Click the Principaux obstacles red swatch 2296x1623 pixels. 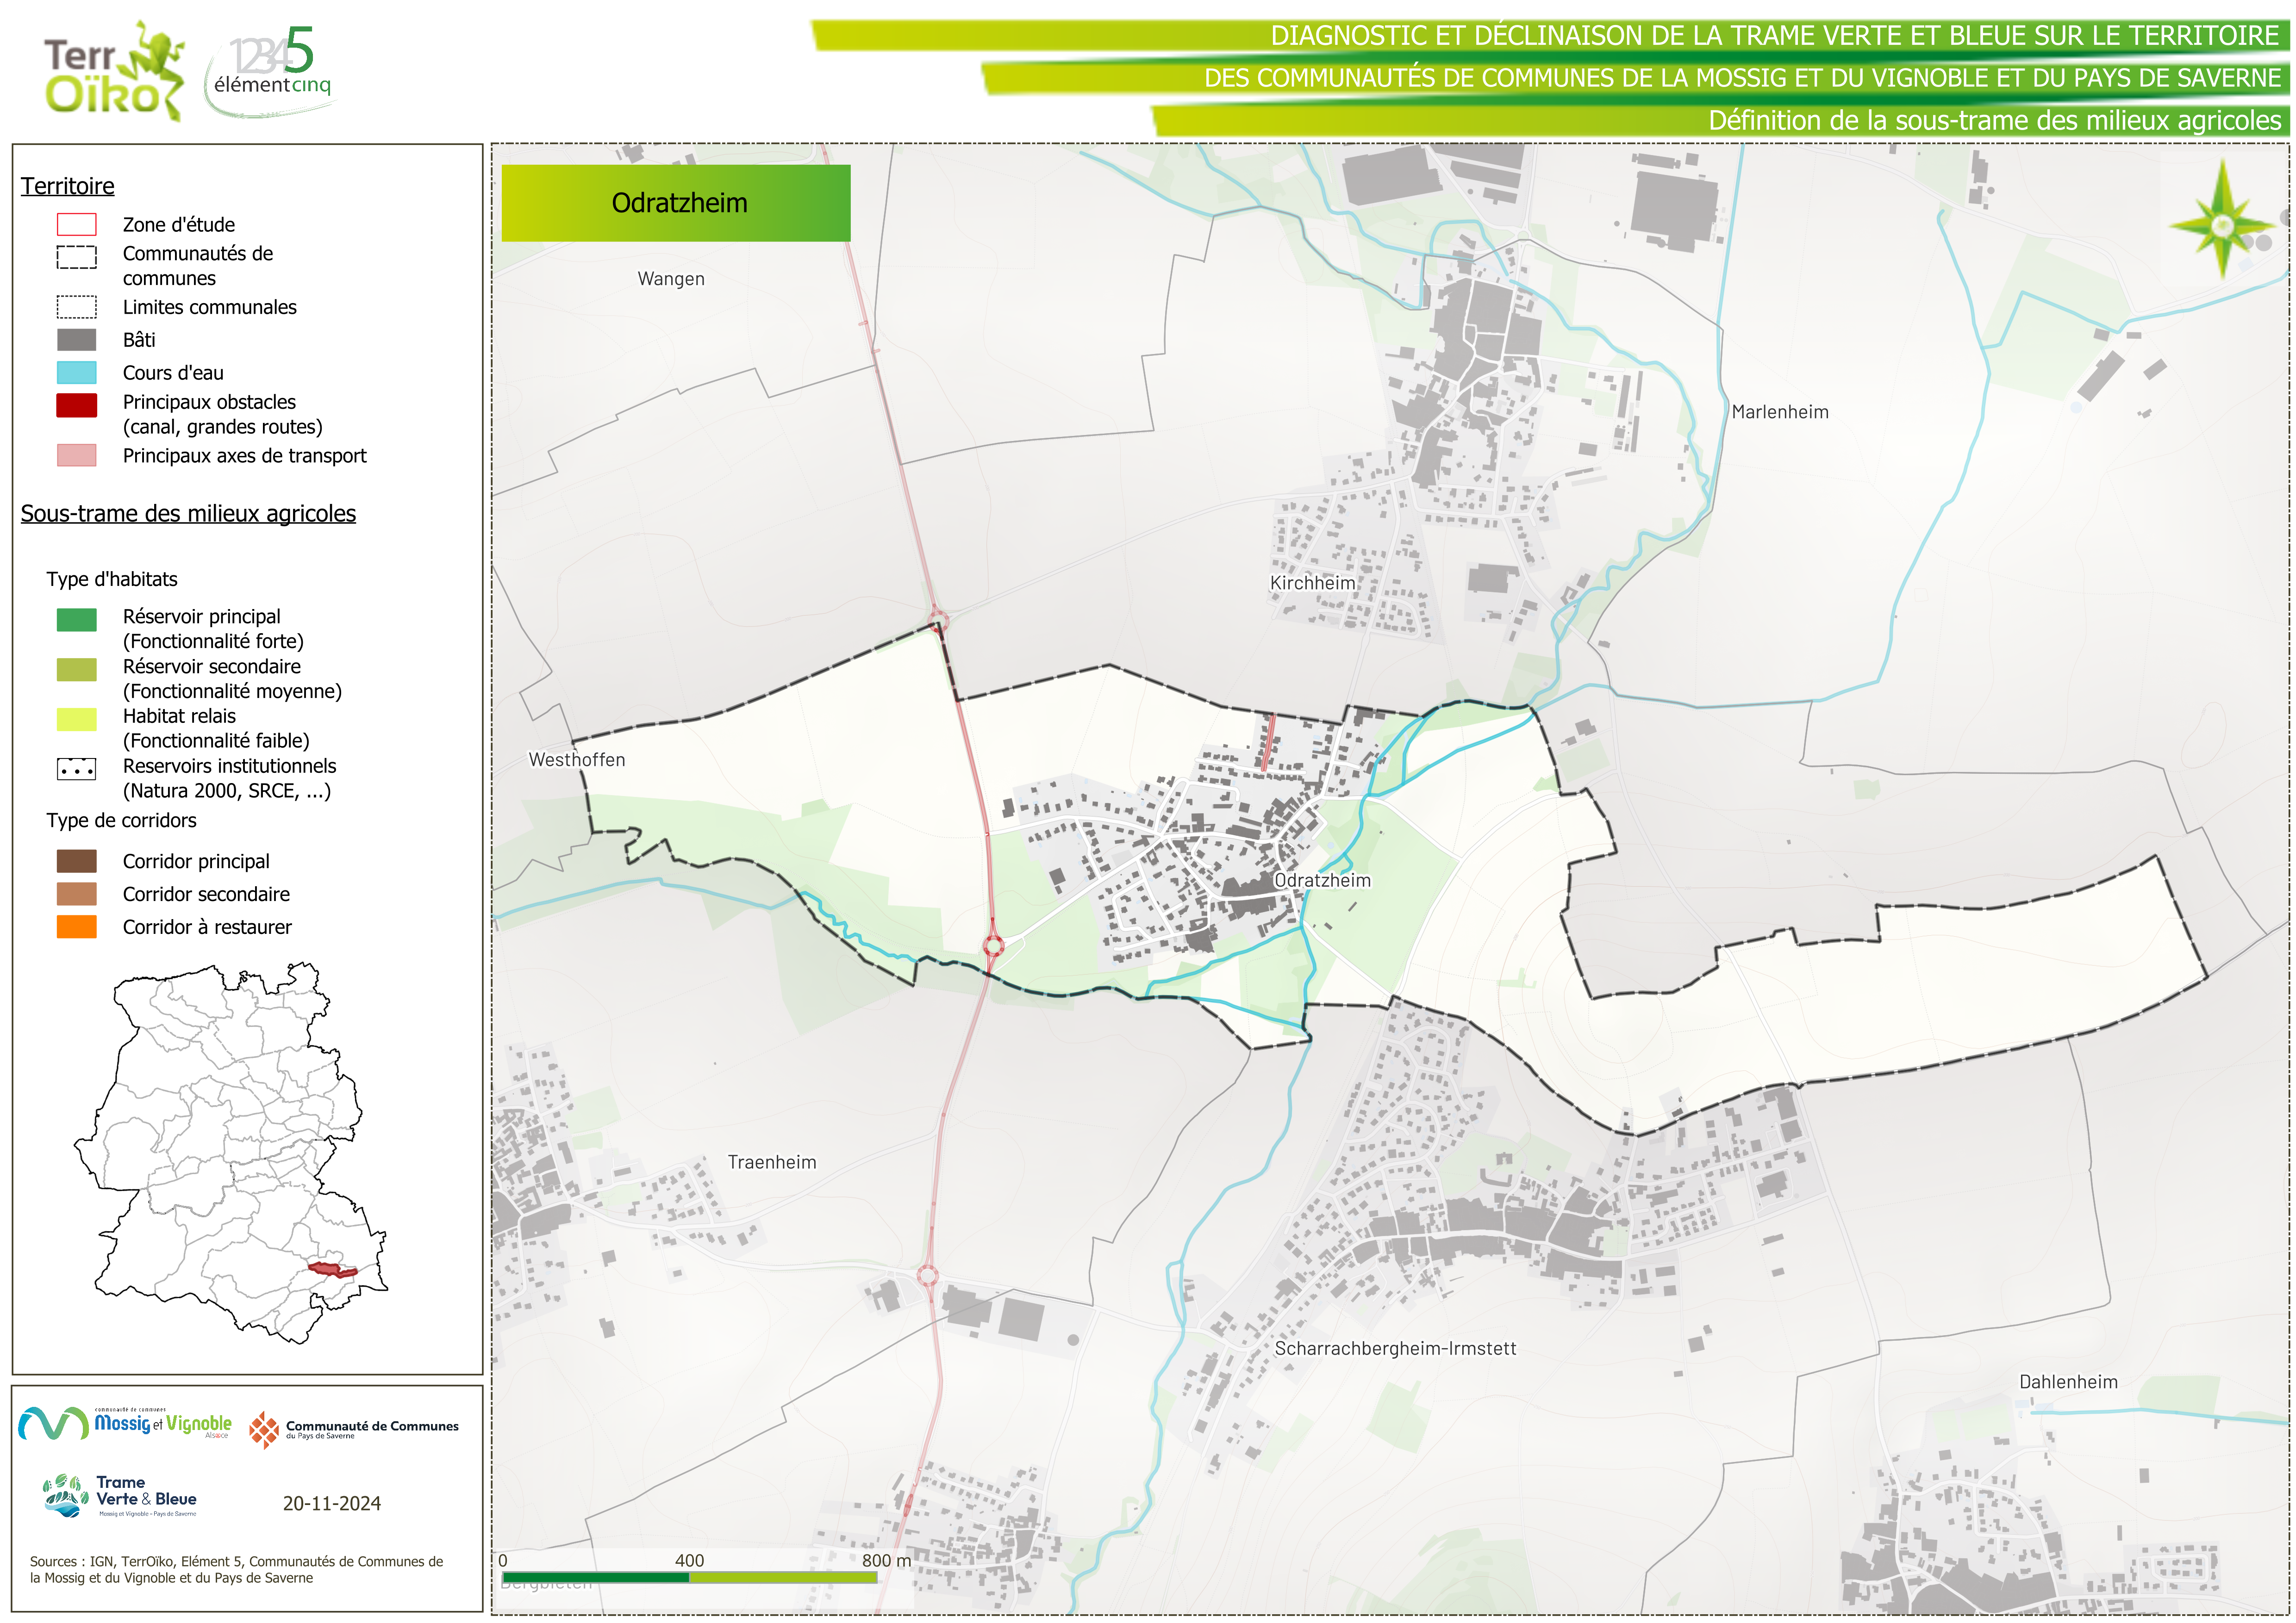[x=76, y=405]
